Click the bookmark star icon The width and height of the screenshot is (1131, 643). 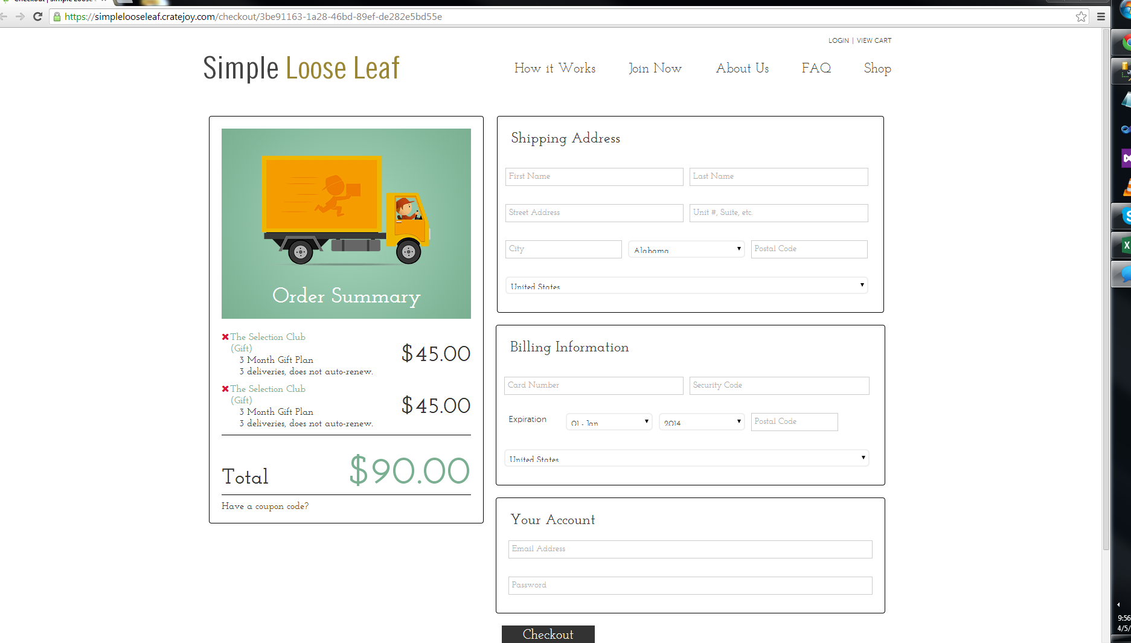point(1081,17)
